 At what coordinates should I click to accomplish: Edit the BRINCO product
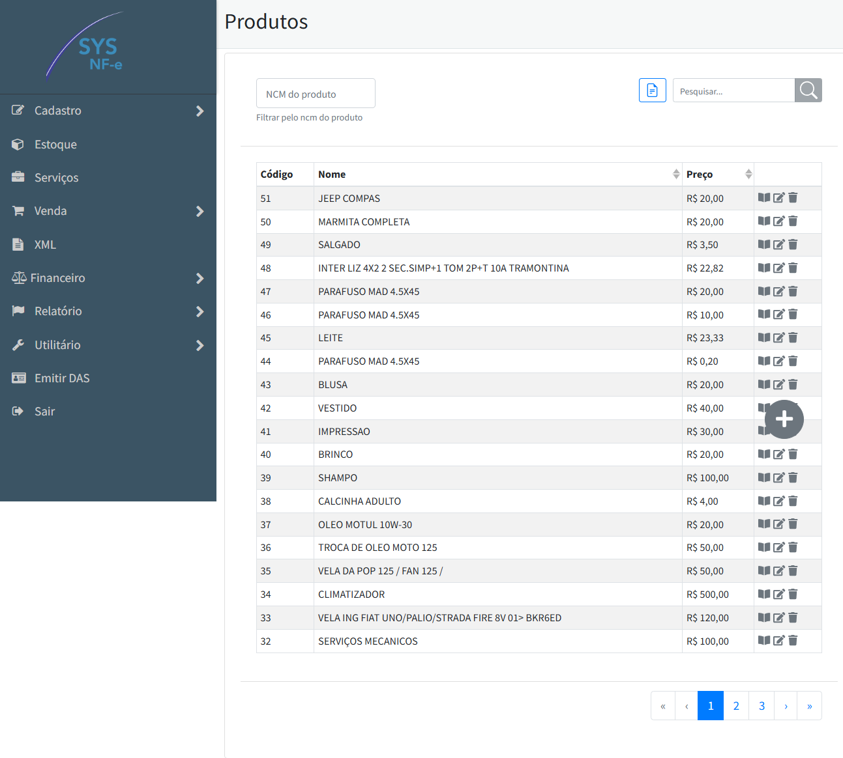[779, 454]
